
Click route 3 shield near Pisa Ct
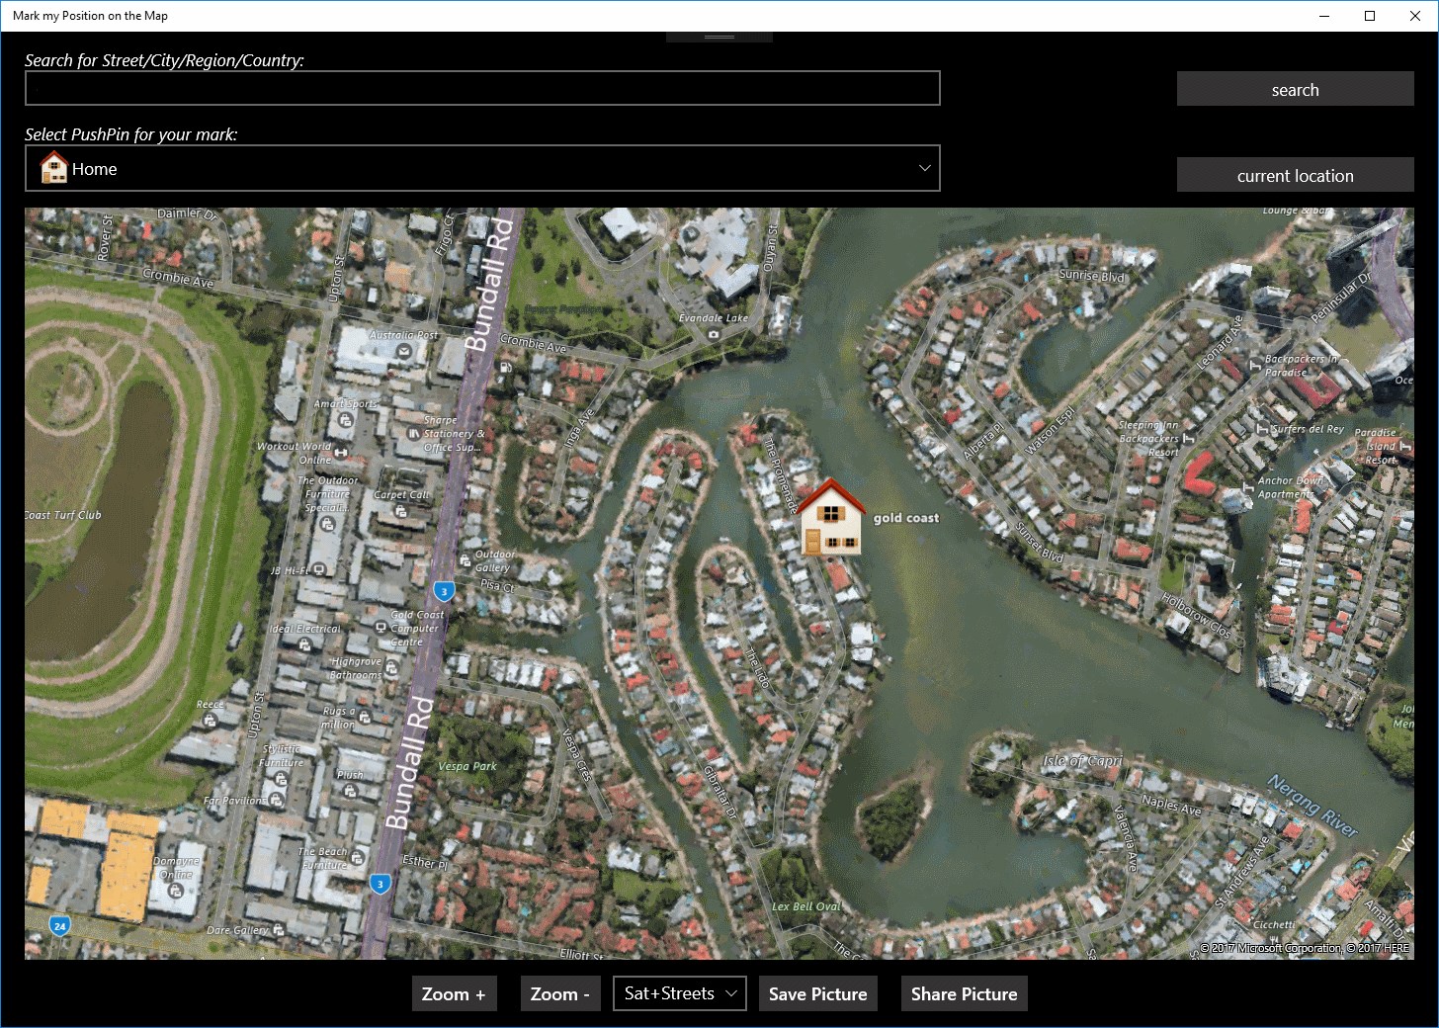coord(444,591)
